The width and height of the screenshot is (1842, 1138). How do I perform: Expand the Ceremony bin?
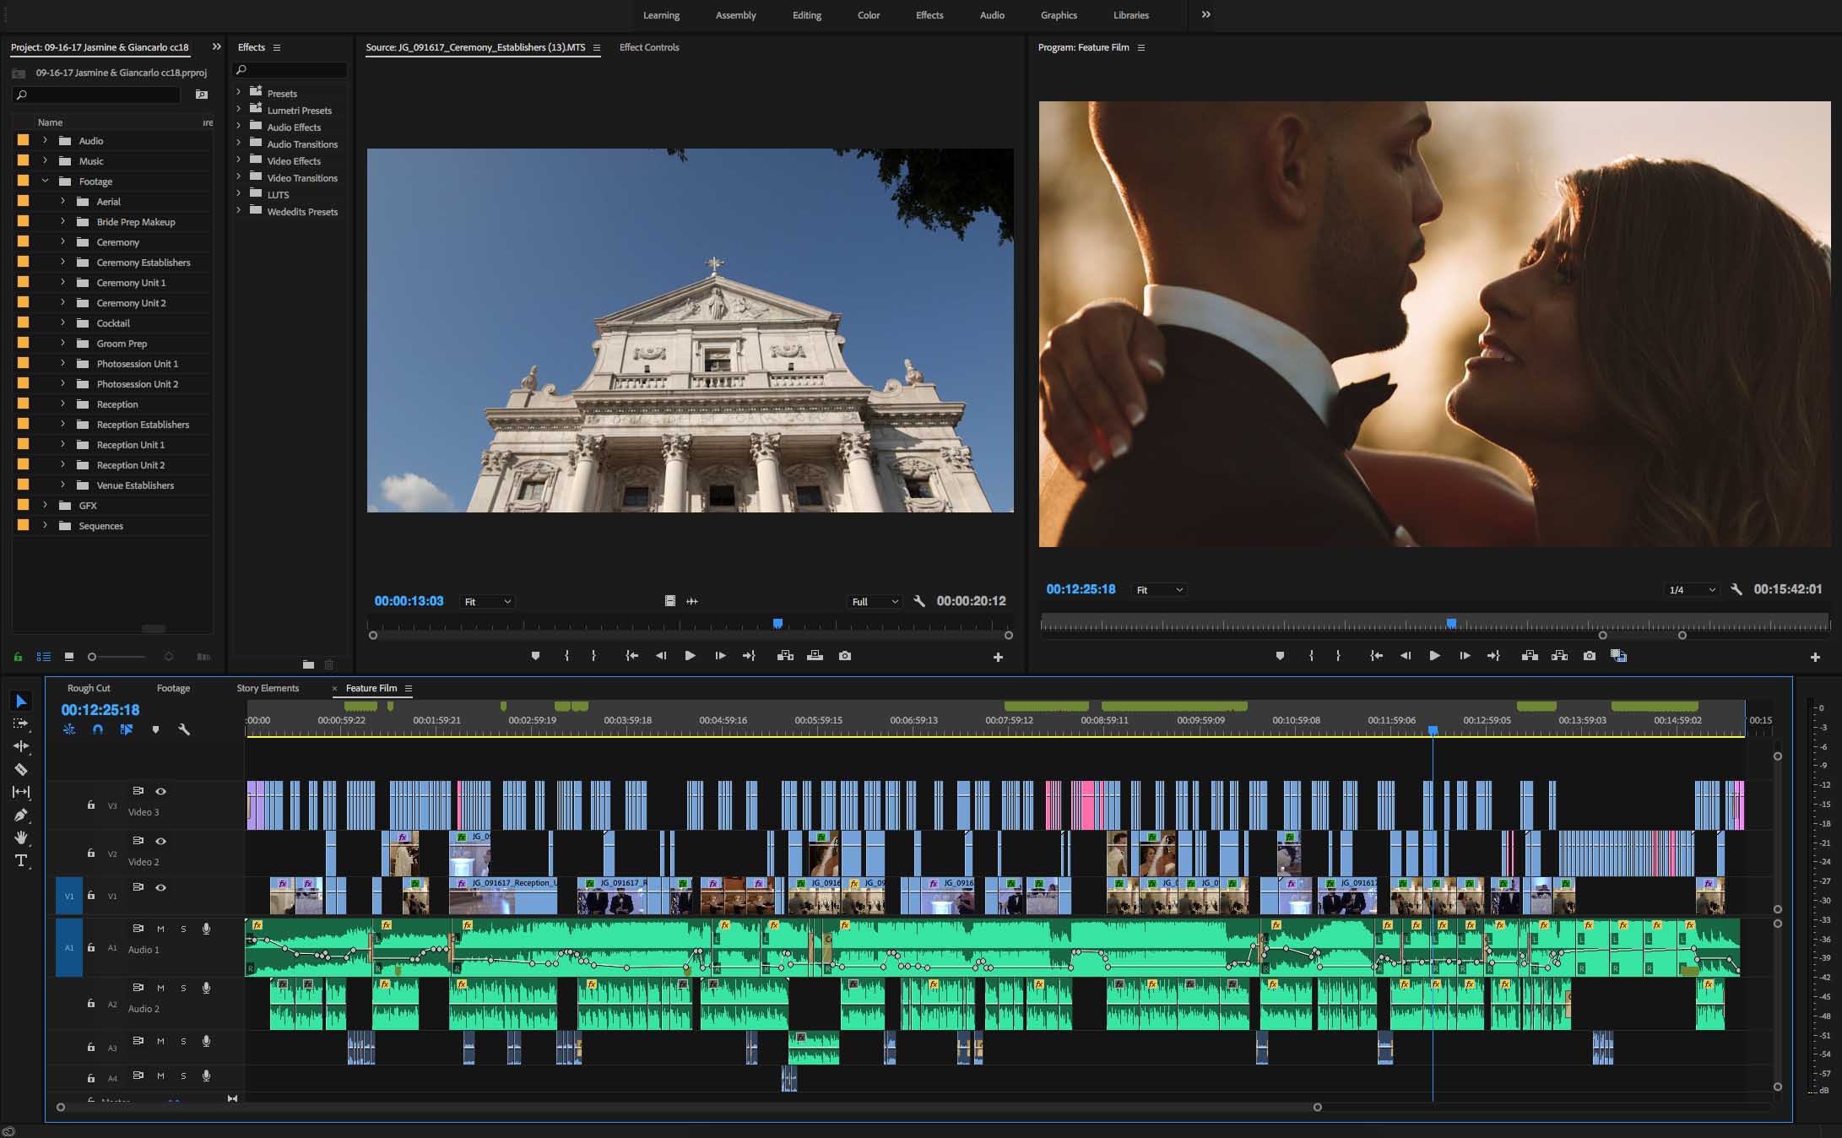[x=62, y=242]
